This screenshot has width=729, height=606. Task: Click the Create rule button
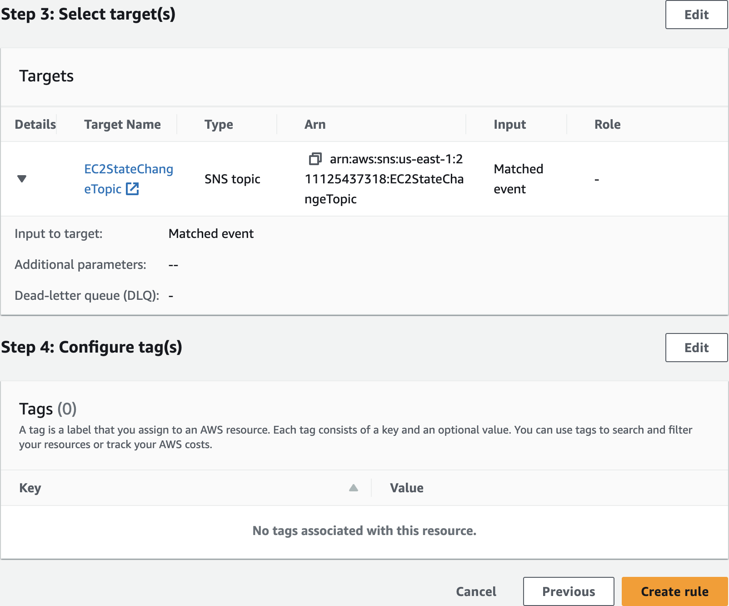tap(674, 591)
